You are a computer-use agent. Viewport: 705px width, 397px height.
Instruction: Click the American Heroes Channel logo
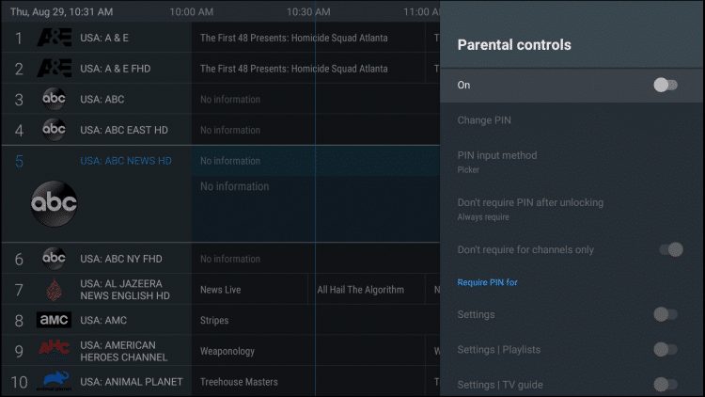coord(54,348)
